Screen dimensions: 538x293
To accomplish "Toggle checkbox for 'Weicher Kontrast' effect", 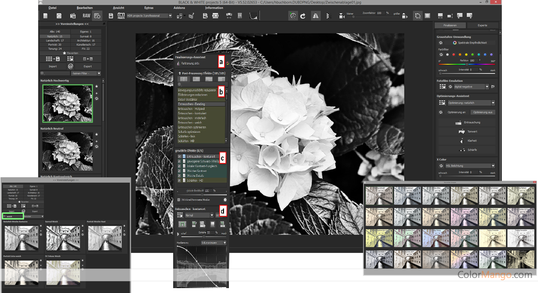I will [179, 170].
